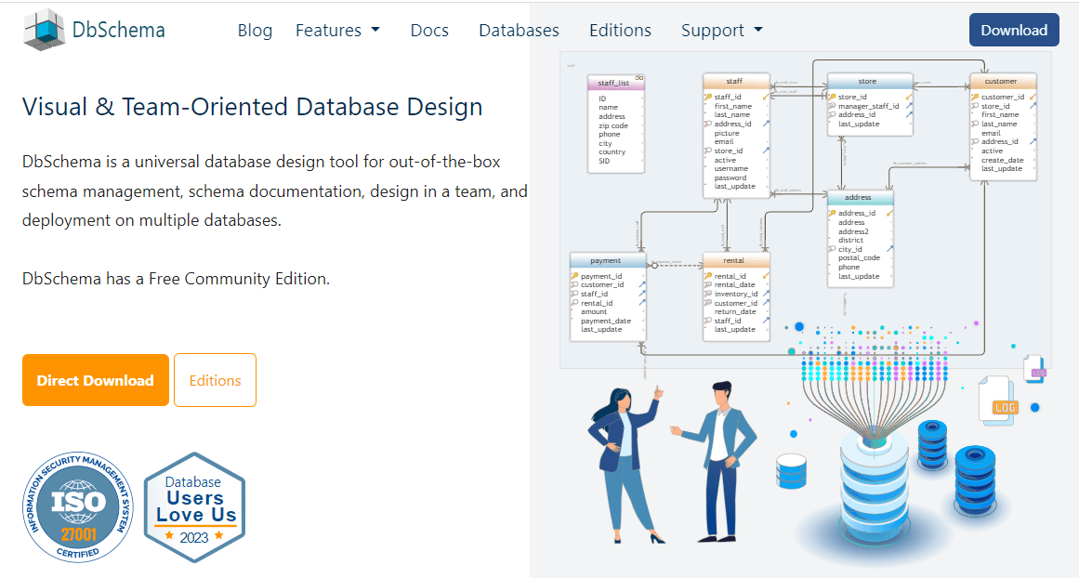Click the DbSchema cube logo icon

click(44, 30)
